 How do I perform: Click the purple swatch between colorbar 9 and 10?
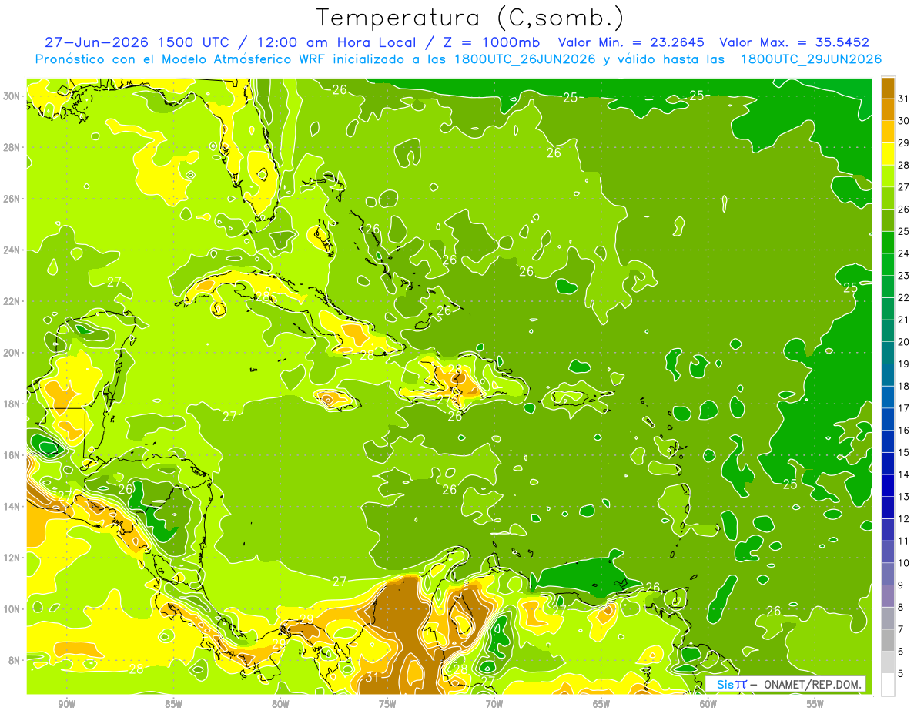pyautogui.click(x=888, y=574)
